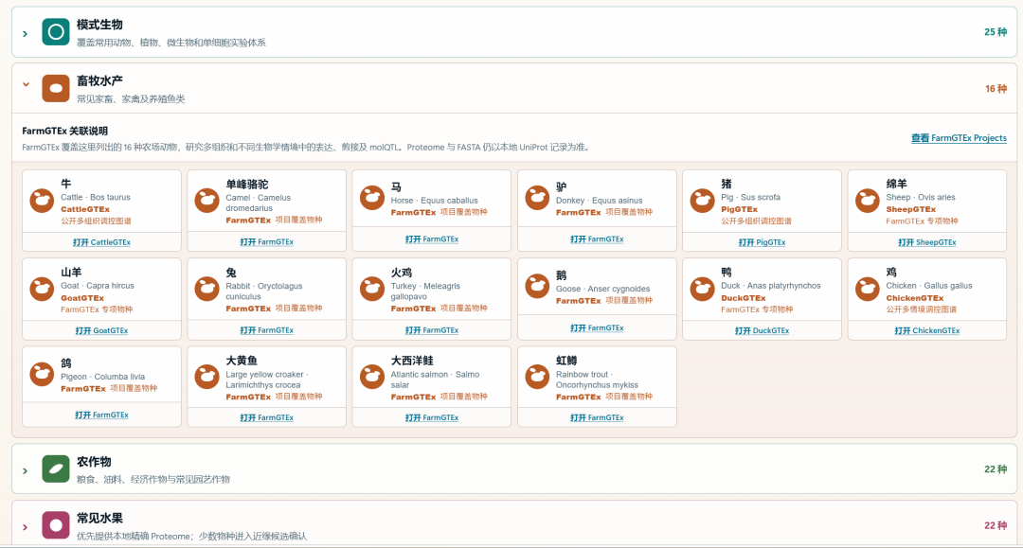Click the CattleGTEx label in 牛 card
This screenshot has height=548, width=1023.
(x=85, y=209)
